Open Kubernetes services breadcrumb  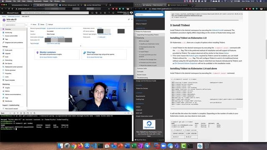(14, 16)
